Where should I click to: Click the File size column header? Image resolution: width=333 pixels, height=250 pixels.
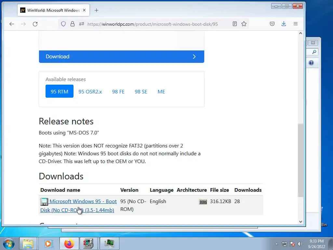tap(220, 190)
